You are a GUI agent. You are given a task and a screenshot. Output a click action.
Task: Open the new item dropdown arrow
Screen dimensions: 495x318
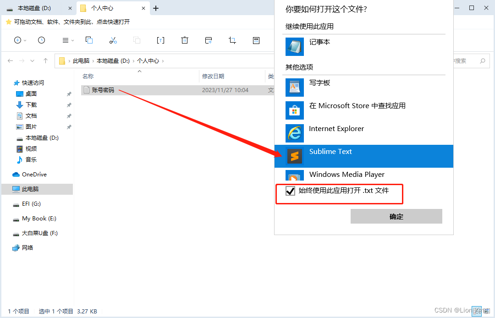(25, 40)
